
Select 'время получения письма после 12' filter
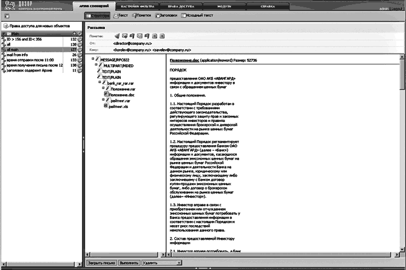coord(35,66)
